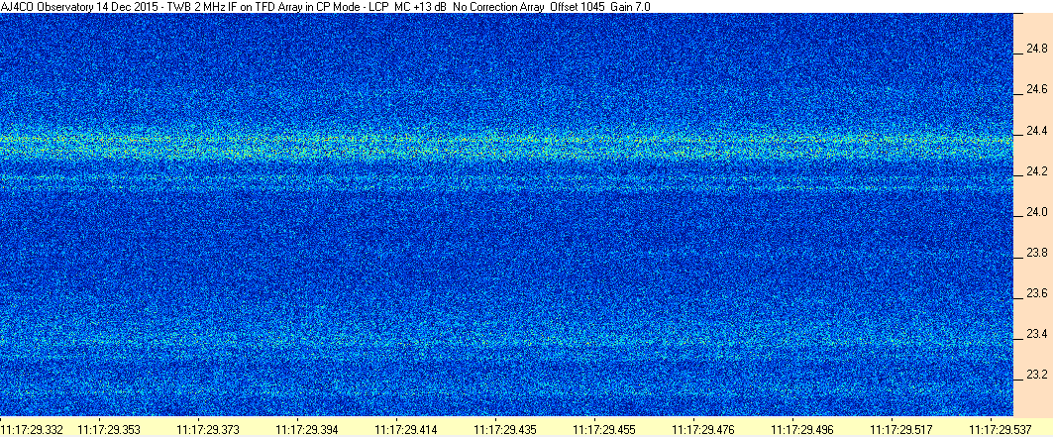Click the 24.2 frequency axis label
Screen dimensions: 1053x437
coord(1037,171)
